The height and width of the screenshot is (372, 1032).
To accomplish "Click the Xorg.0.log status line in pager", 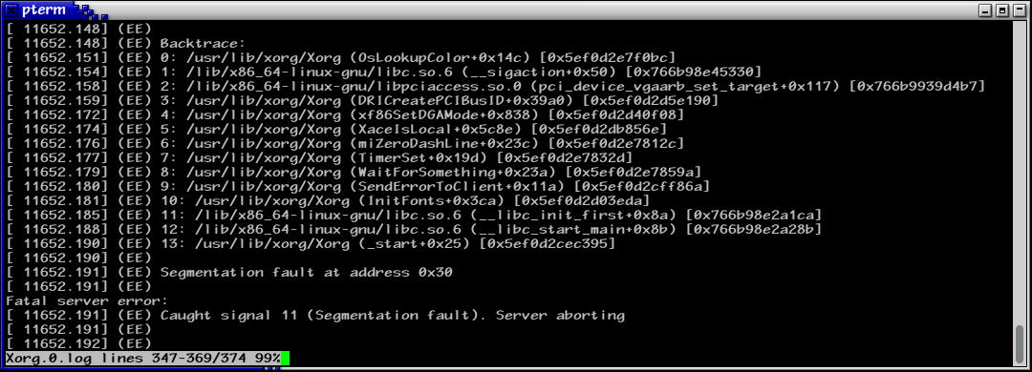I will coord(142,359).
